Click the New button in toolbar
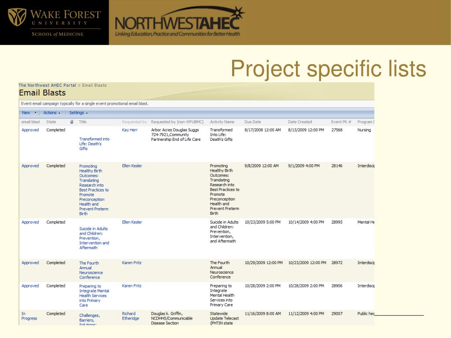451x338 pixels. coord(26,113)
